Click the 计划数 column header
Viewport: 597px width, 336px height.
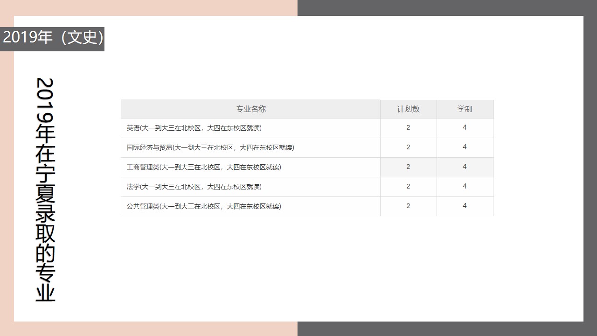click(x=408, y=109)
